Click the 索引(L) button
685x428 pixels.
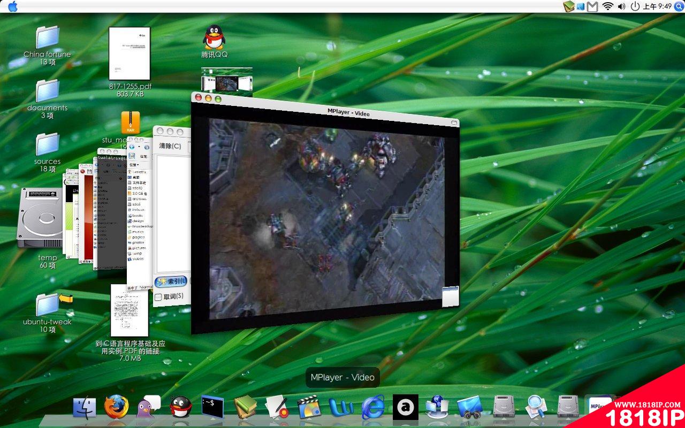[x=171, y=281]
